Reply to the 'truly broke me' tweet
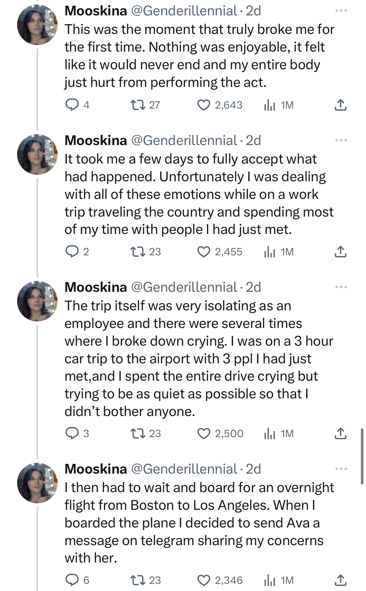This screenshot has height=591, width=366. coord(72,105)
